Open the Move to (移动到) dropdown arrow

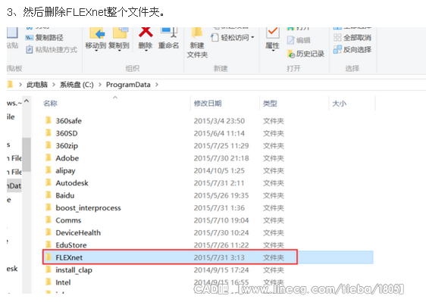(x=96, y=51)
